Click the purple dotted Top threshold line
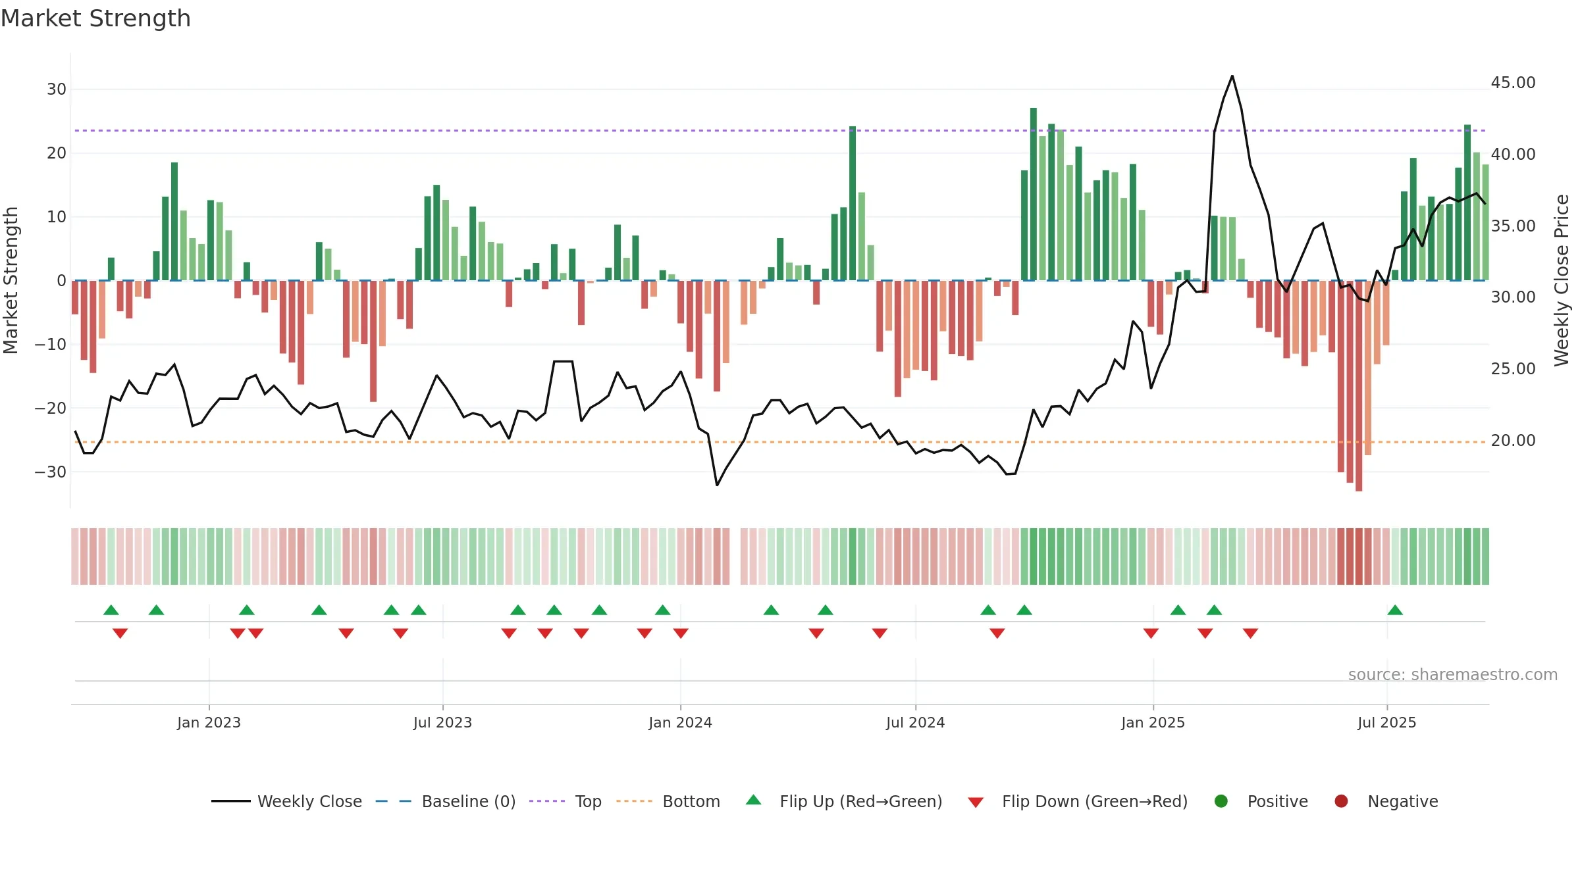This screenshot has height=888, width=1580. coord(780,130)
